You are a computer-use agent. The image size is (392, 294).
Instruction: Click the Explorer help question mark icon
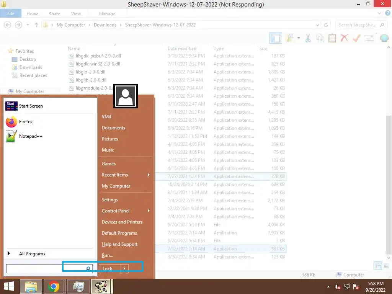point(388,13)
